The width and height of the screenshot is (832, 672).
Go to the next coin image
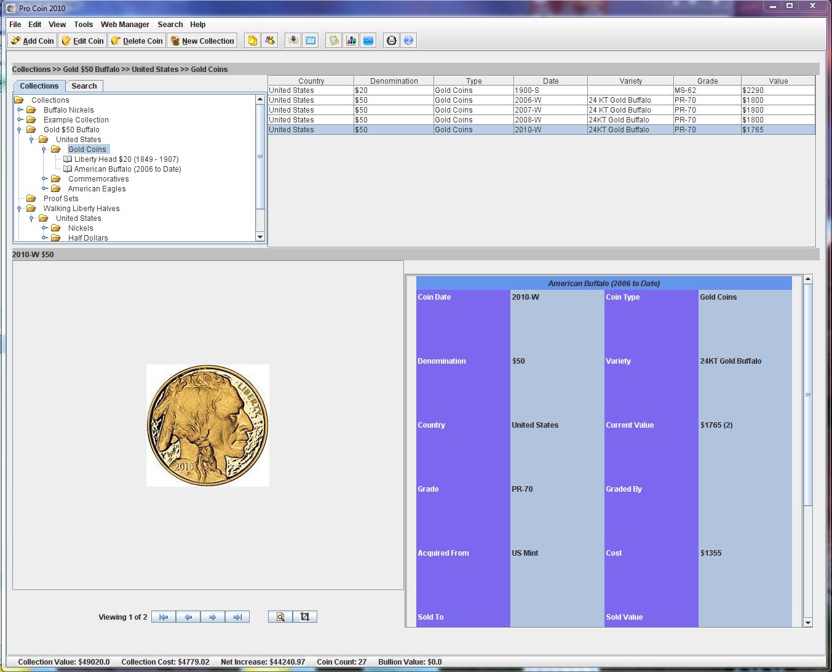213,617
